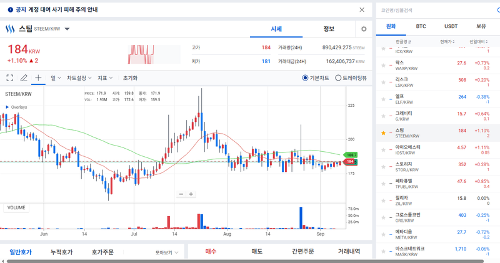Open the 모아보기 dropdown
This screenshot has height=263, width=500.
click(167, 252)
